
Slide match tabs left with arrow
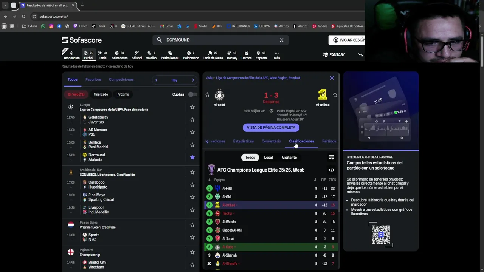click(x=207, y=141)
